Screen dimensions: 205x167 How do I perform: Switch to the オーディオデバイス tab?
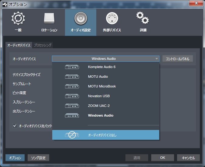coord(19,45)
